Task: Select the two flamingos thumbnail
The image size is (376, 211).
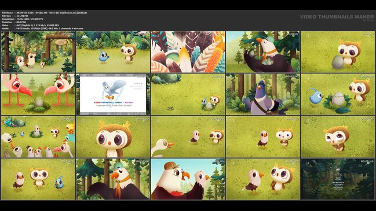Action: pos(38,94)
